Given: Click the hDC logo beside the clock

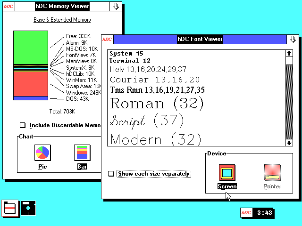Looking at the screenshot, I should (246, 212).
